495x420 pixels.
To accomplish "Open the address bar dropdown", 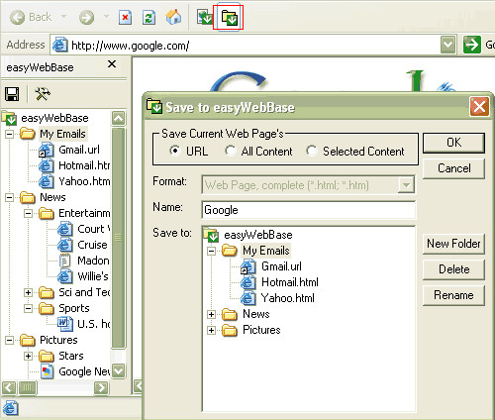I will pos(447,45).
